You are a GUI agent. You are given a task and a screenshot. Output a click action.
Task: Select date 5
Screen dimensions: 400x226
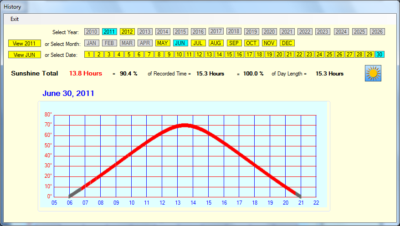click(x=129, y=55)
